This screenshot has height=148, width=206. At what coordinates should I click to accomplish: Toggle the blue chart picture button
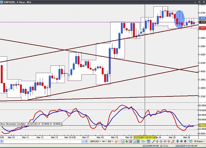pos(138,141)
